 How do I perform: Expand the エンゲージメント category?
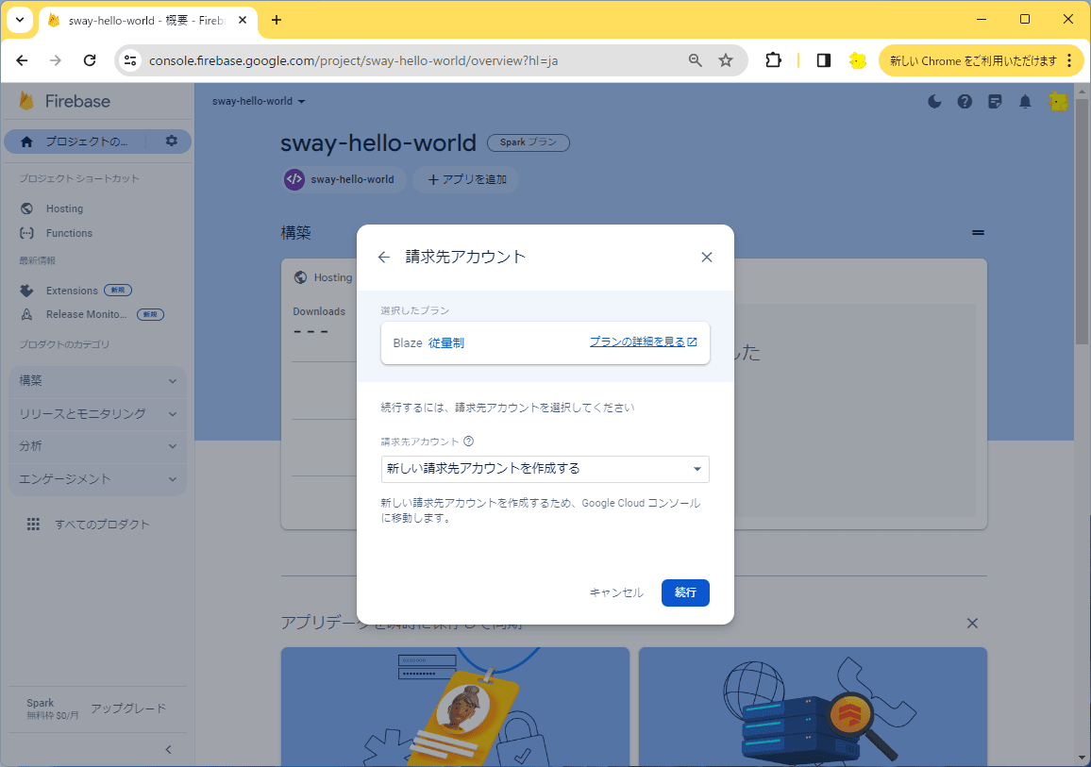click(97, 479)
